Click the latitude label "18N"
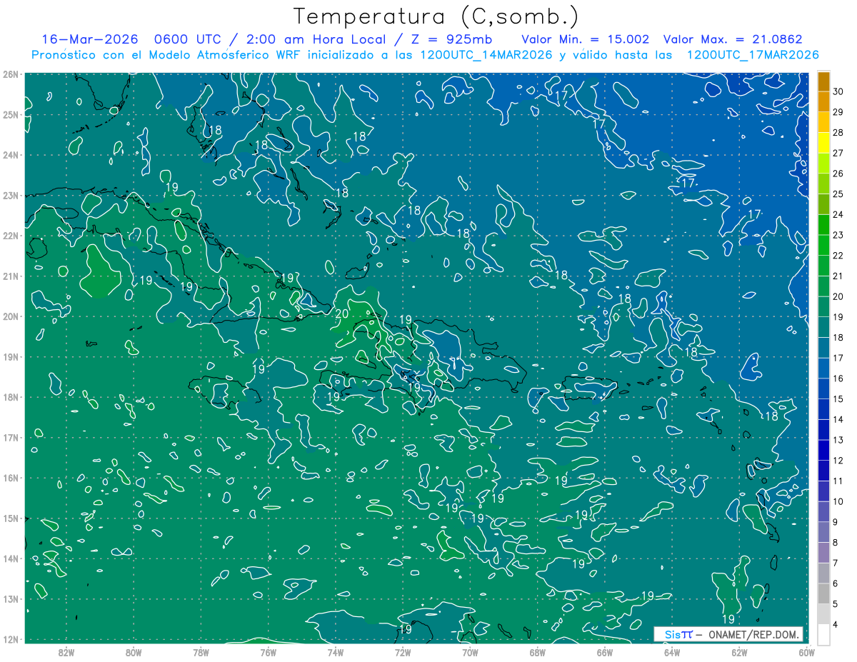Screen dimensions: 857x662 pos(11,397)
